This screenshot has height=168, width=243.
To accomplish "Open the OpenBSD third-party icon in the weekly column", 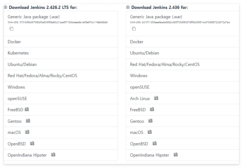I will coord(155,144).
